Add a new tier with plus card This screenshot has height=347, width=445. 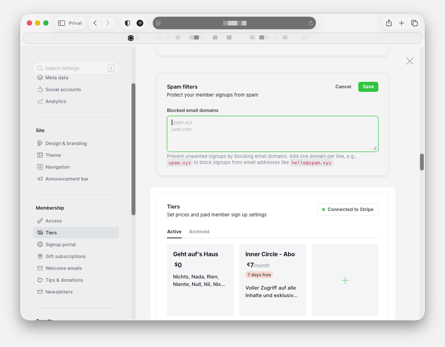(345, 280)
